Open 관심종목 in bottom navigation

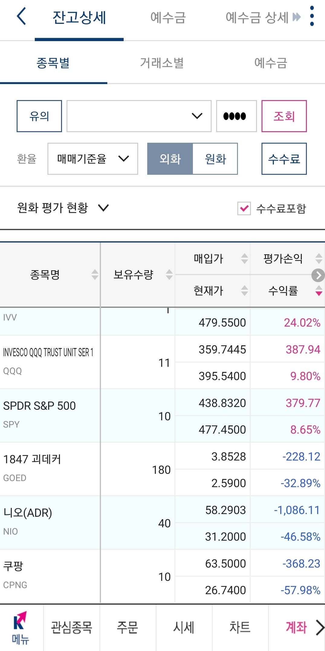71,627
